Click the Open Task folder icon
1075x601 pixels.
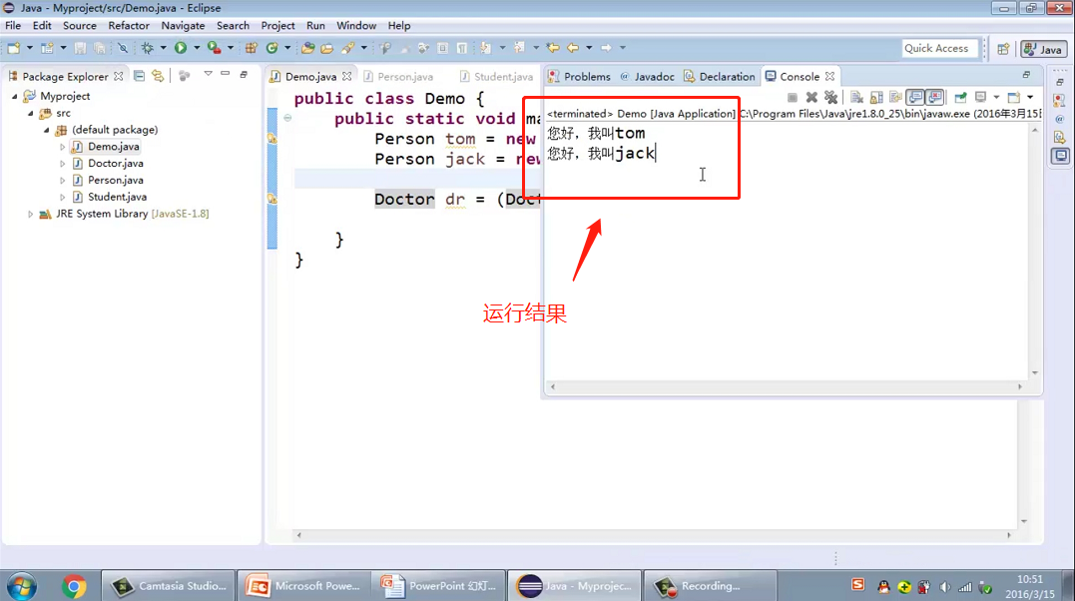pyautogui.click(x=327, y=48)
